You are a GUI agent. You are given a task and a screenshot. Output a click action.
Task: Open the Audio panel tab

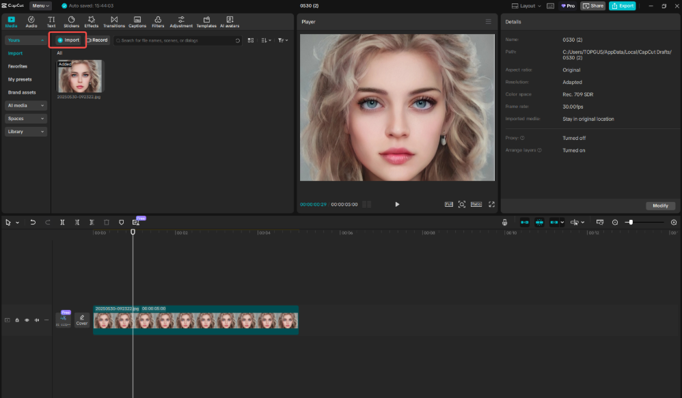(31, 22)
